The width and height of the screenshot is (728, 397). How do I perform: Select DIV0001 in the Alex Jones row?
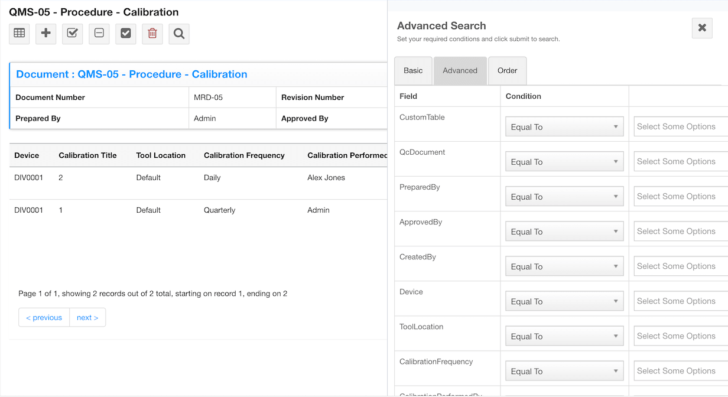click(29, 177)
